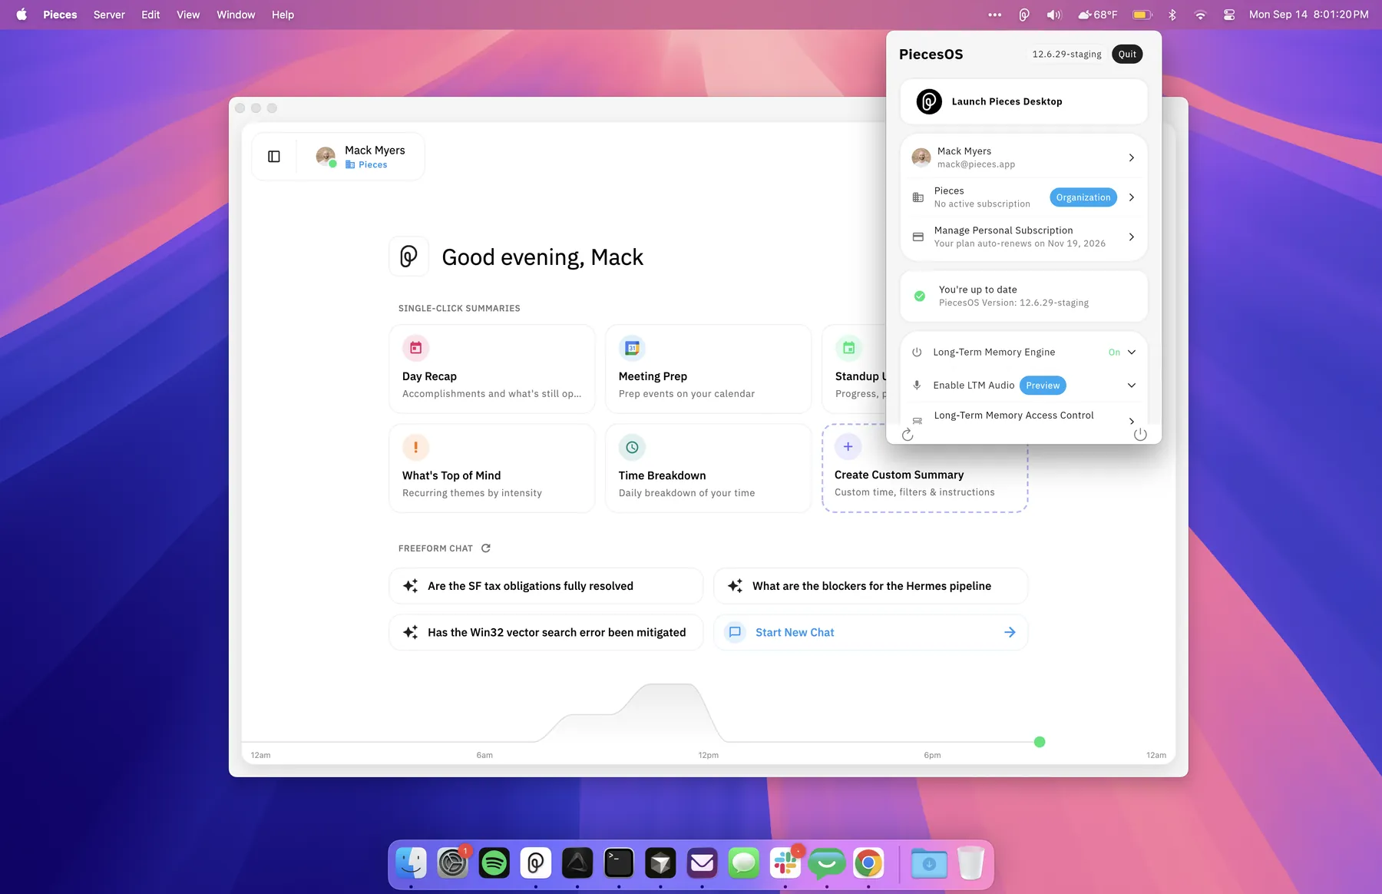Open the Day Recap calendar icon
Viewport: 1382px width, 894px height.
coord(415,348)
